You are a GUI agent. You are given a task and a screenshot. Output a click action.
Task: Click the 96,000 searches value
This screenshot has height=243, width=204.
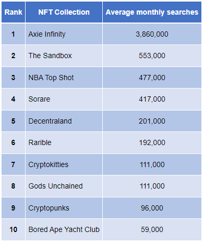click(x=152, y=208)
